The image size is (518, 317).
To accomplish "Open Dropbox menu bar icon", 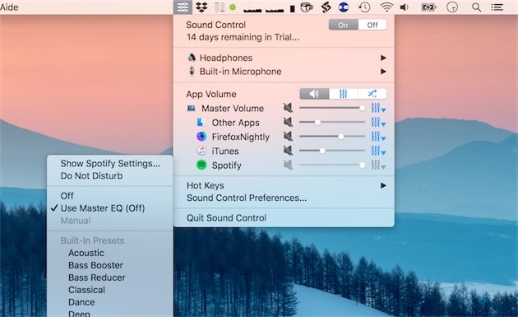I will [201, 7].
